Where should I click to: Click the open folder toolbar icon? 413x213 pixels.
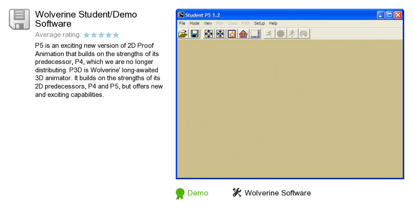tap(183, 34)
